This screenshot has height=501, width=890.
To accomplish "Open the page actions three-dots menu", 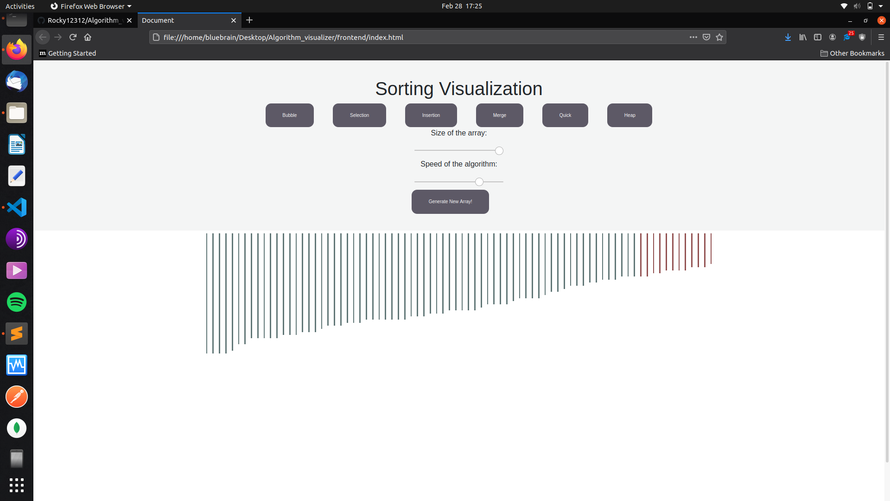I will click(x=693, y=37).
